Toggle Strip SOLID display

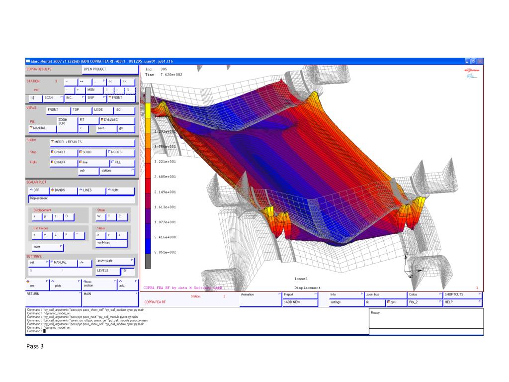(x=92, y=152)
